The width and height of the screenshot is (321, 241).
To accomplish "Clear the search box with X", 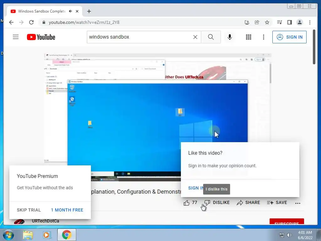I will (x=195, y=37).
